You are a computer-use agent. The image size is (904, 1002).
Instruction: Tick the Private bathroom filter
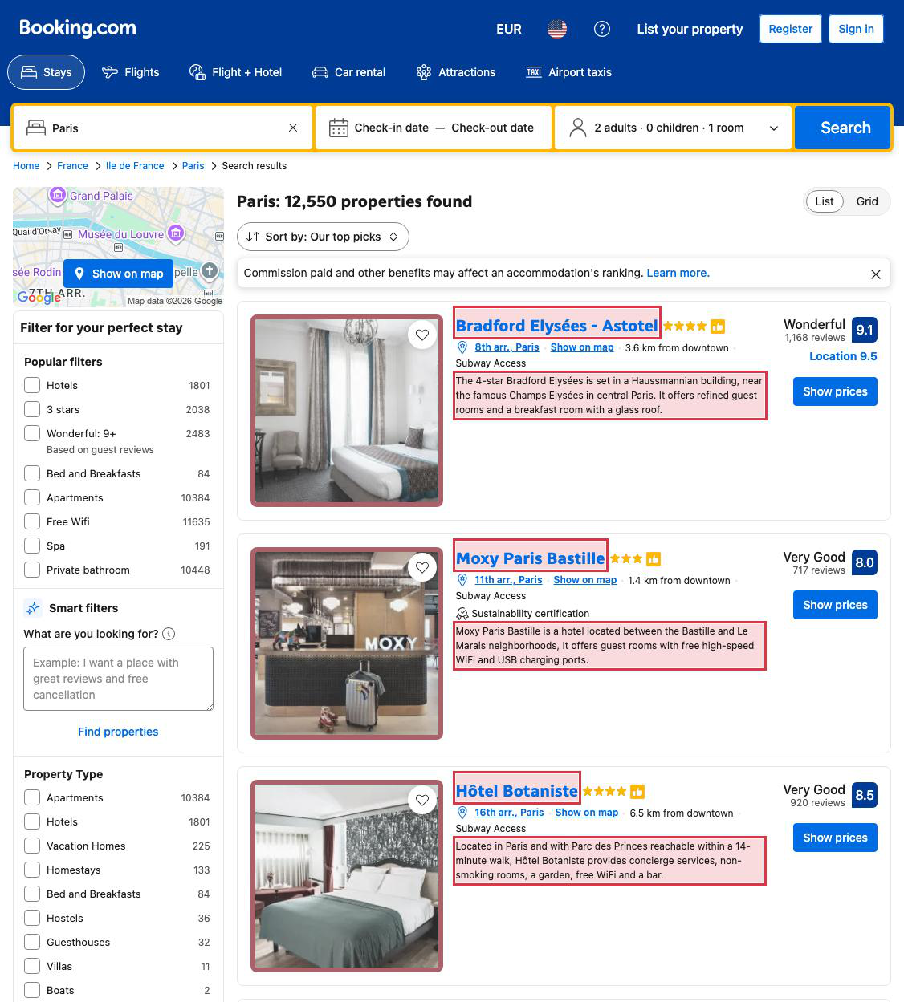(x=32, y=570)
